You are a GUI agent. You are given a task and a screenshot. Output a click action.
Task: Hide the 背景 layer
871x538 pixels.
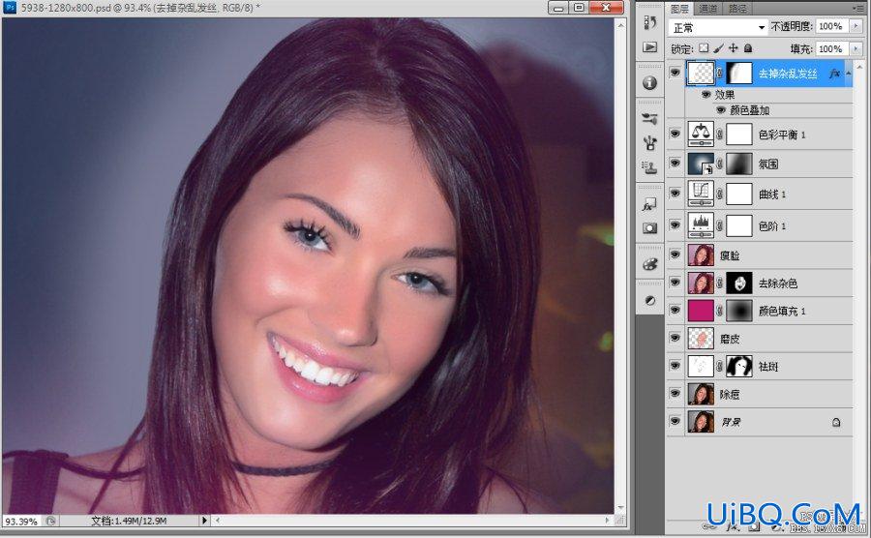[675, 422]
